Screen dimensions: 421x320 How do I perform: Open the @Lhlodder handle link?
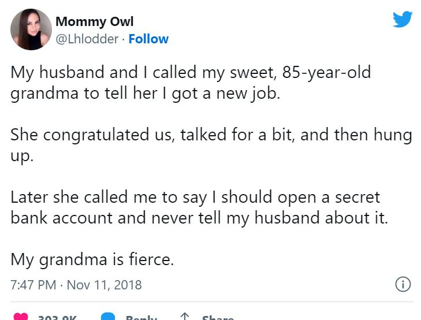pos(88,39)
